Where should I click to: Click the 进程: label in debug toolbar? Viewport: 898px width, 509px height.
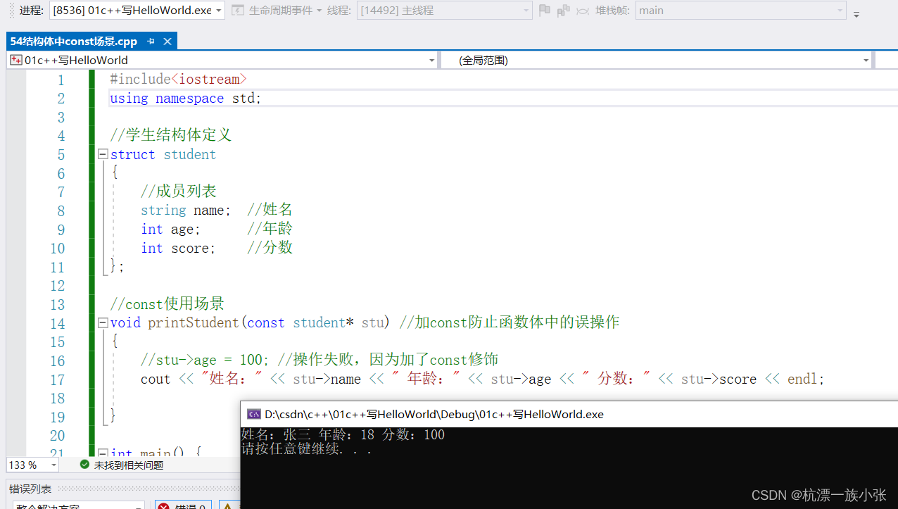[32, 11]
